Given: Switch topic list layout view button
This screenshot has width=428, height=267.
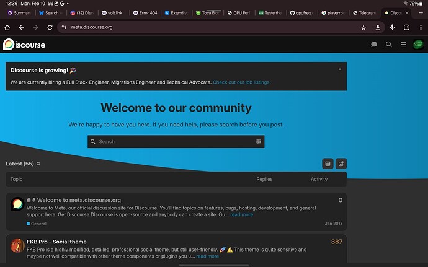Looking at the screenshot, I should pos(328,164).
